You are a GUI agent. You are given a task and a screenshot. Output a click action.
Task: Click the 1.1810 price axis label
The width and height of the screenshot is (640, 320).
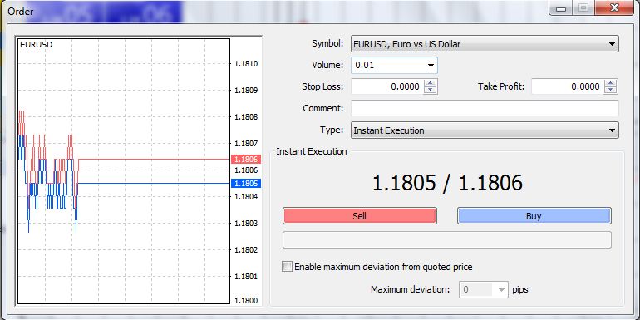[x=246, y=64]
